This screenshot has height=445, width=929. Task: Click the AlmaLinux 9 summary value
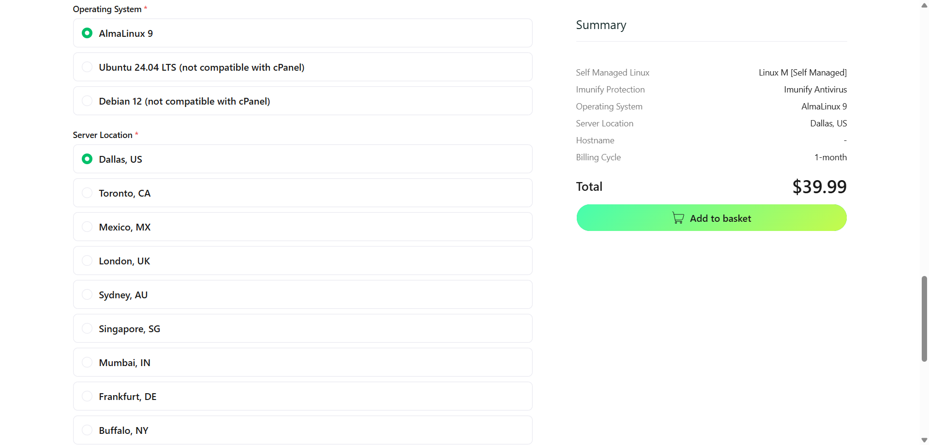click(x=824, y=107)
